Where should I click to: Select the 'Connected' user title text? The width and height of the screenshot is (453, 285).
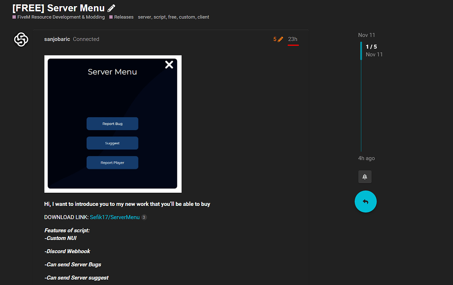pyautogui.click(x=86, y=39)
